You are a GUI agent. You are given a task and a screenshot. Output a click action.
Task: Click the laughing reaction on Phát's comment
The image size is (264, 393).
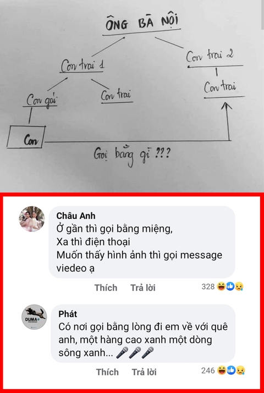[222, 370]
